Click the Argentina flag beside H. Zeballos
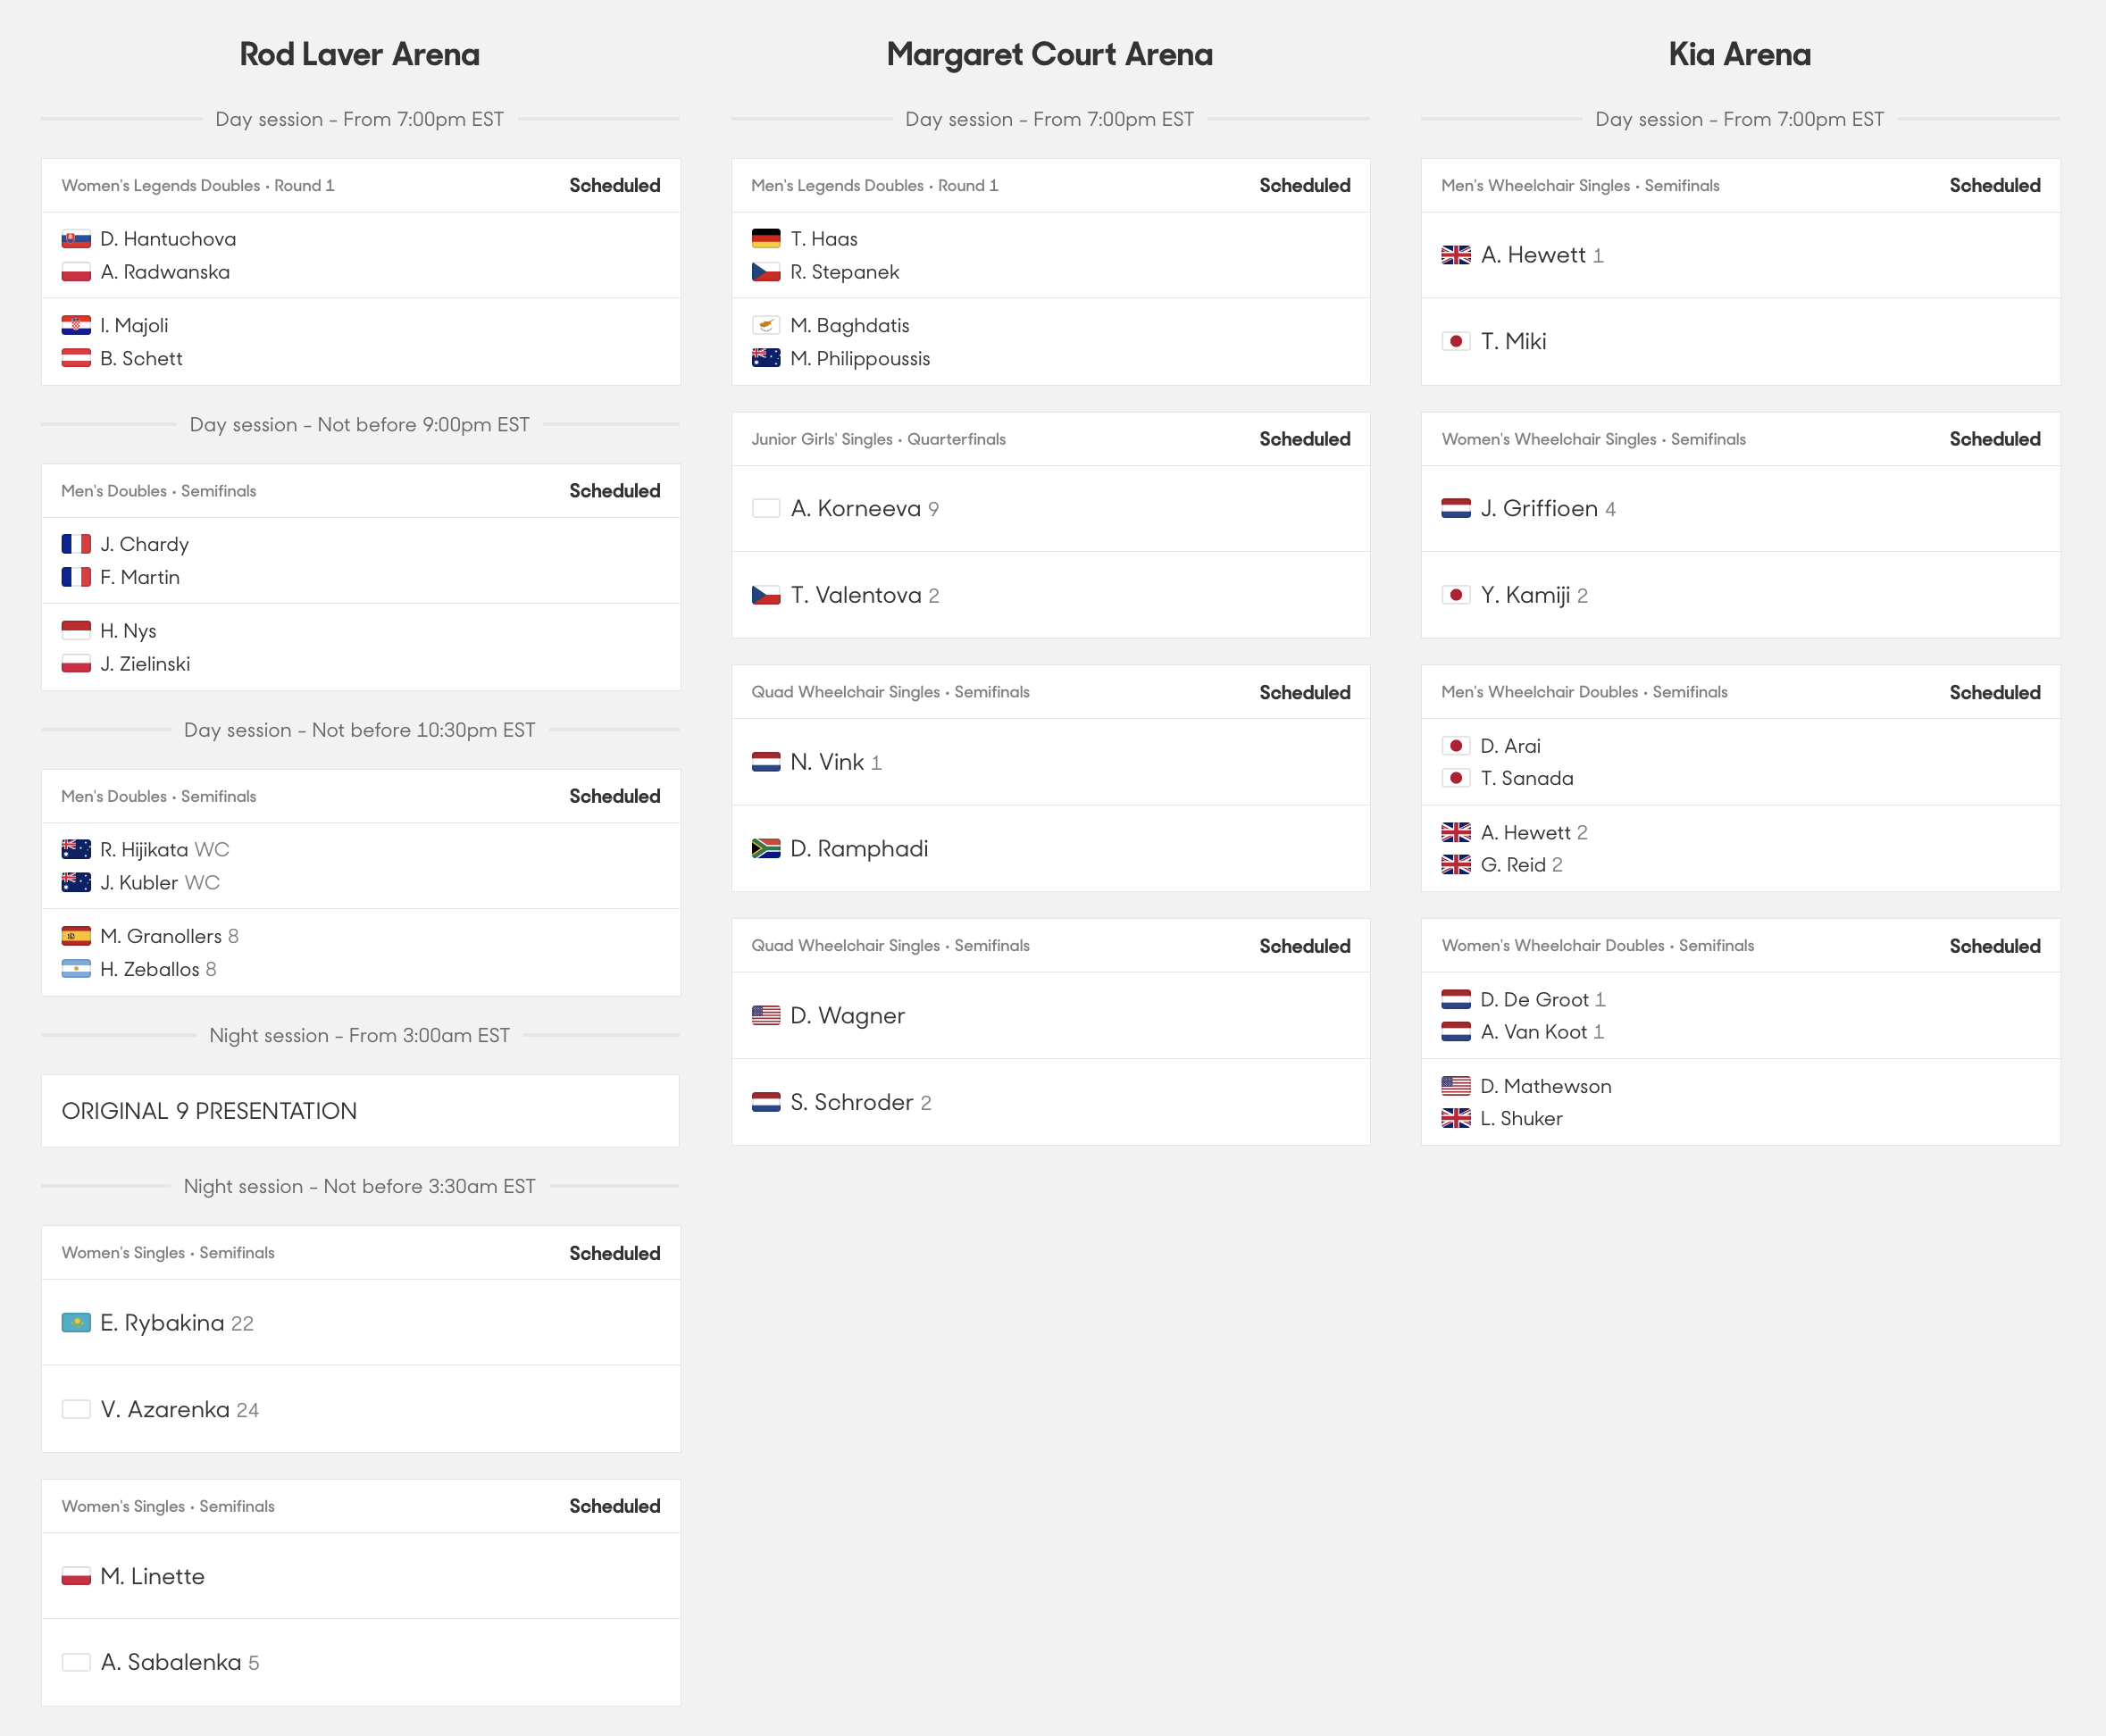Screen dimensions: 2106x1736 76,969
